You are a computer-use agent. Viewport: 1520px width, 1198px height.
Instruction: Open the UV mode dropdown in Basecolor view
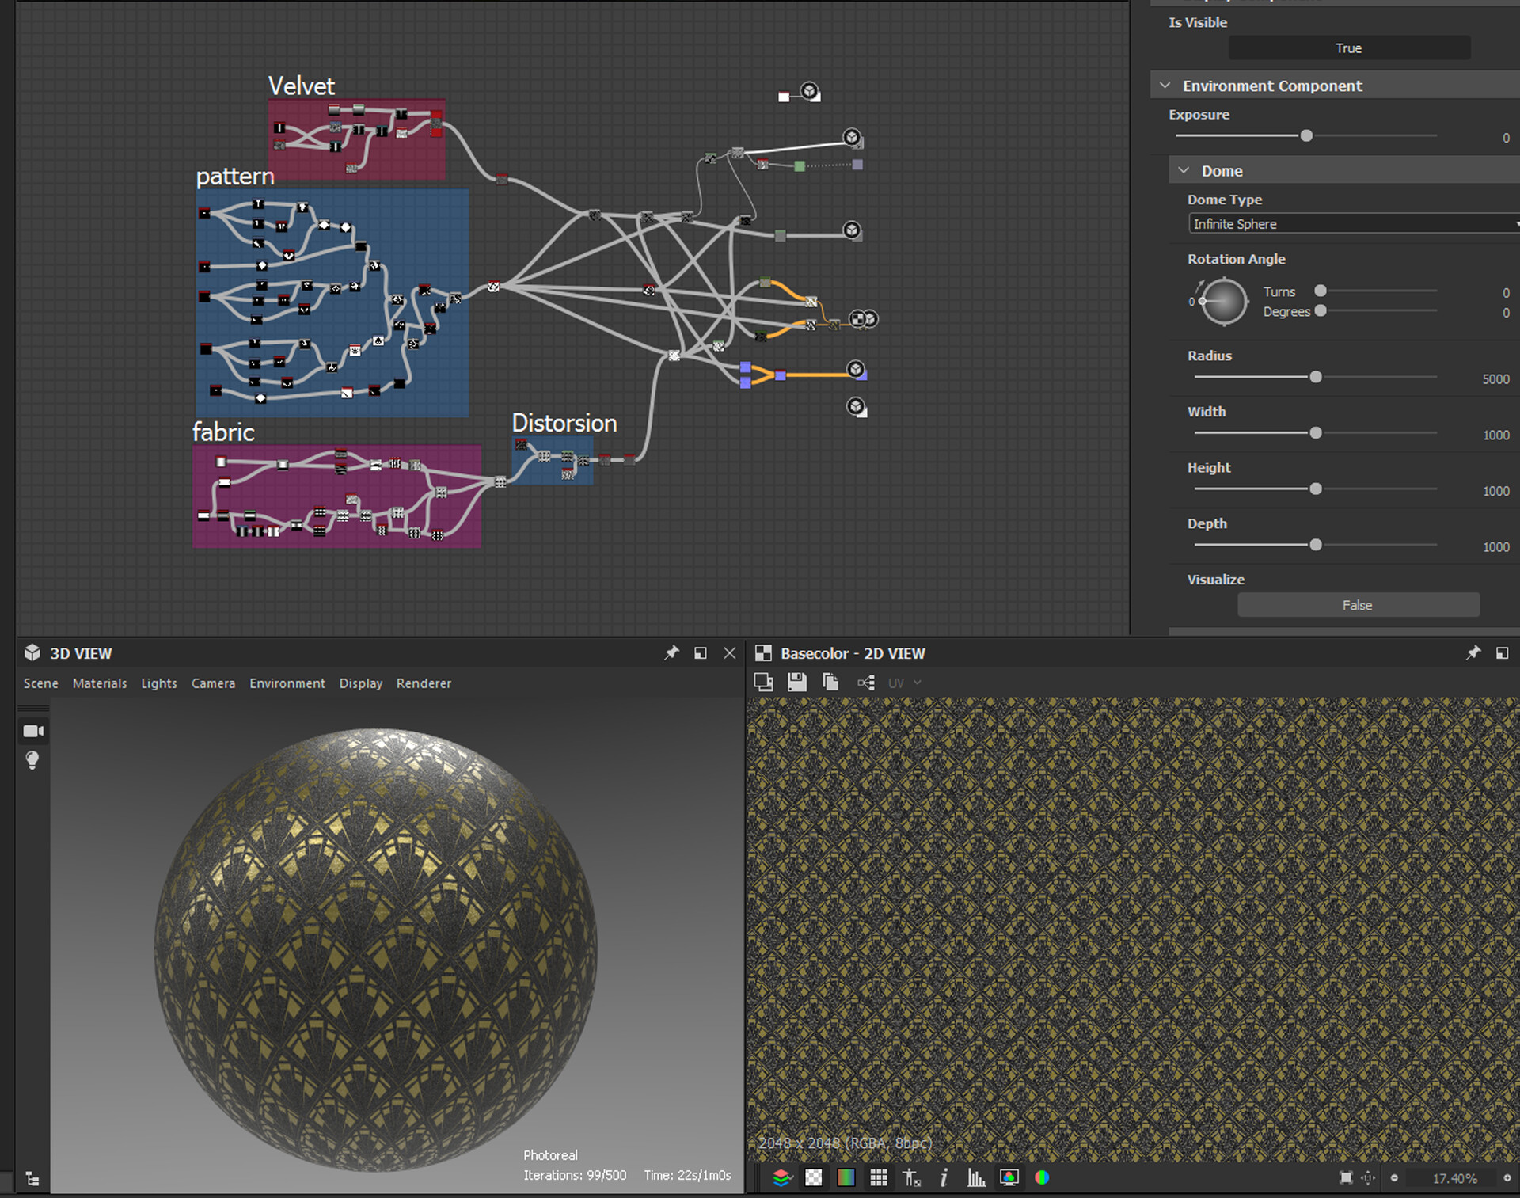[x=903, y=682]
